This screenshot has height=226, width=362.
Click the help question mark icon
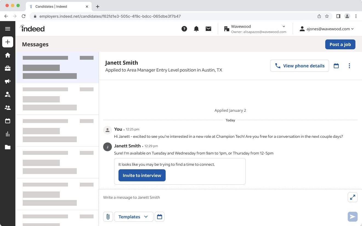[184, 29]
